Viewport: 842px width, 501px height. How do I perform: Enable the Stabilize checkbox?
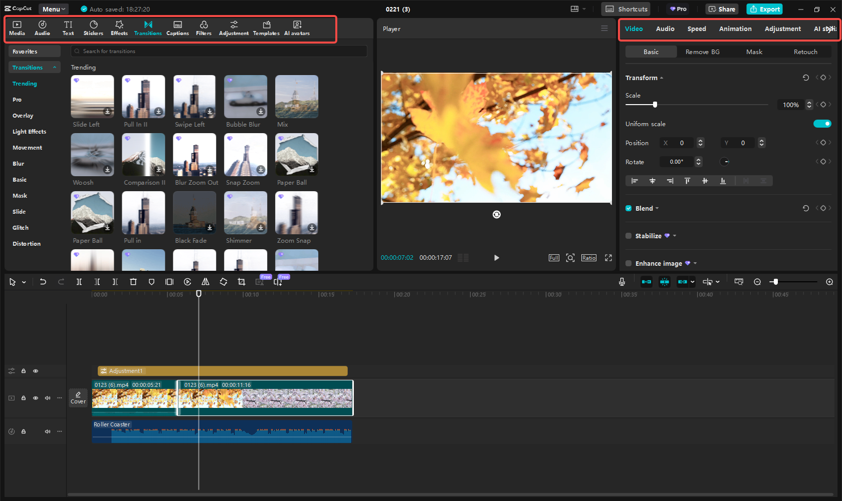pos(628,236)
